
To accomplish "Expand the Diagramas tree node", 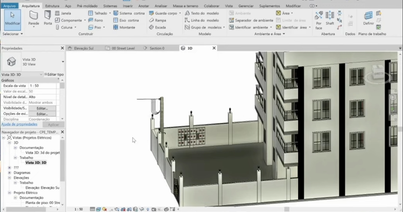I will (10, 173).
